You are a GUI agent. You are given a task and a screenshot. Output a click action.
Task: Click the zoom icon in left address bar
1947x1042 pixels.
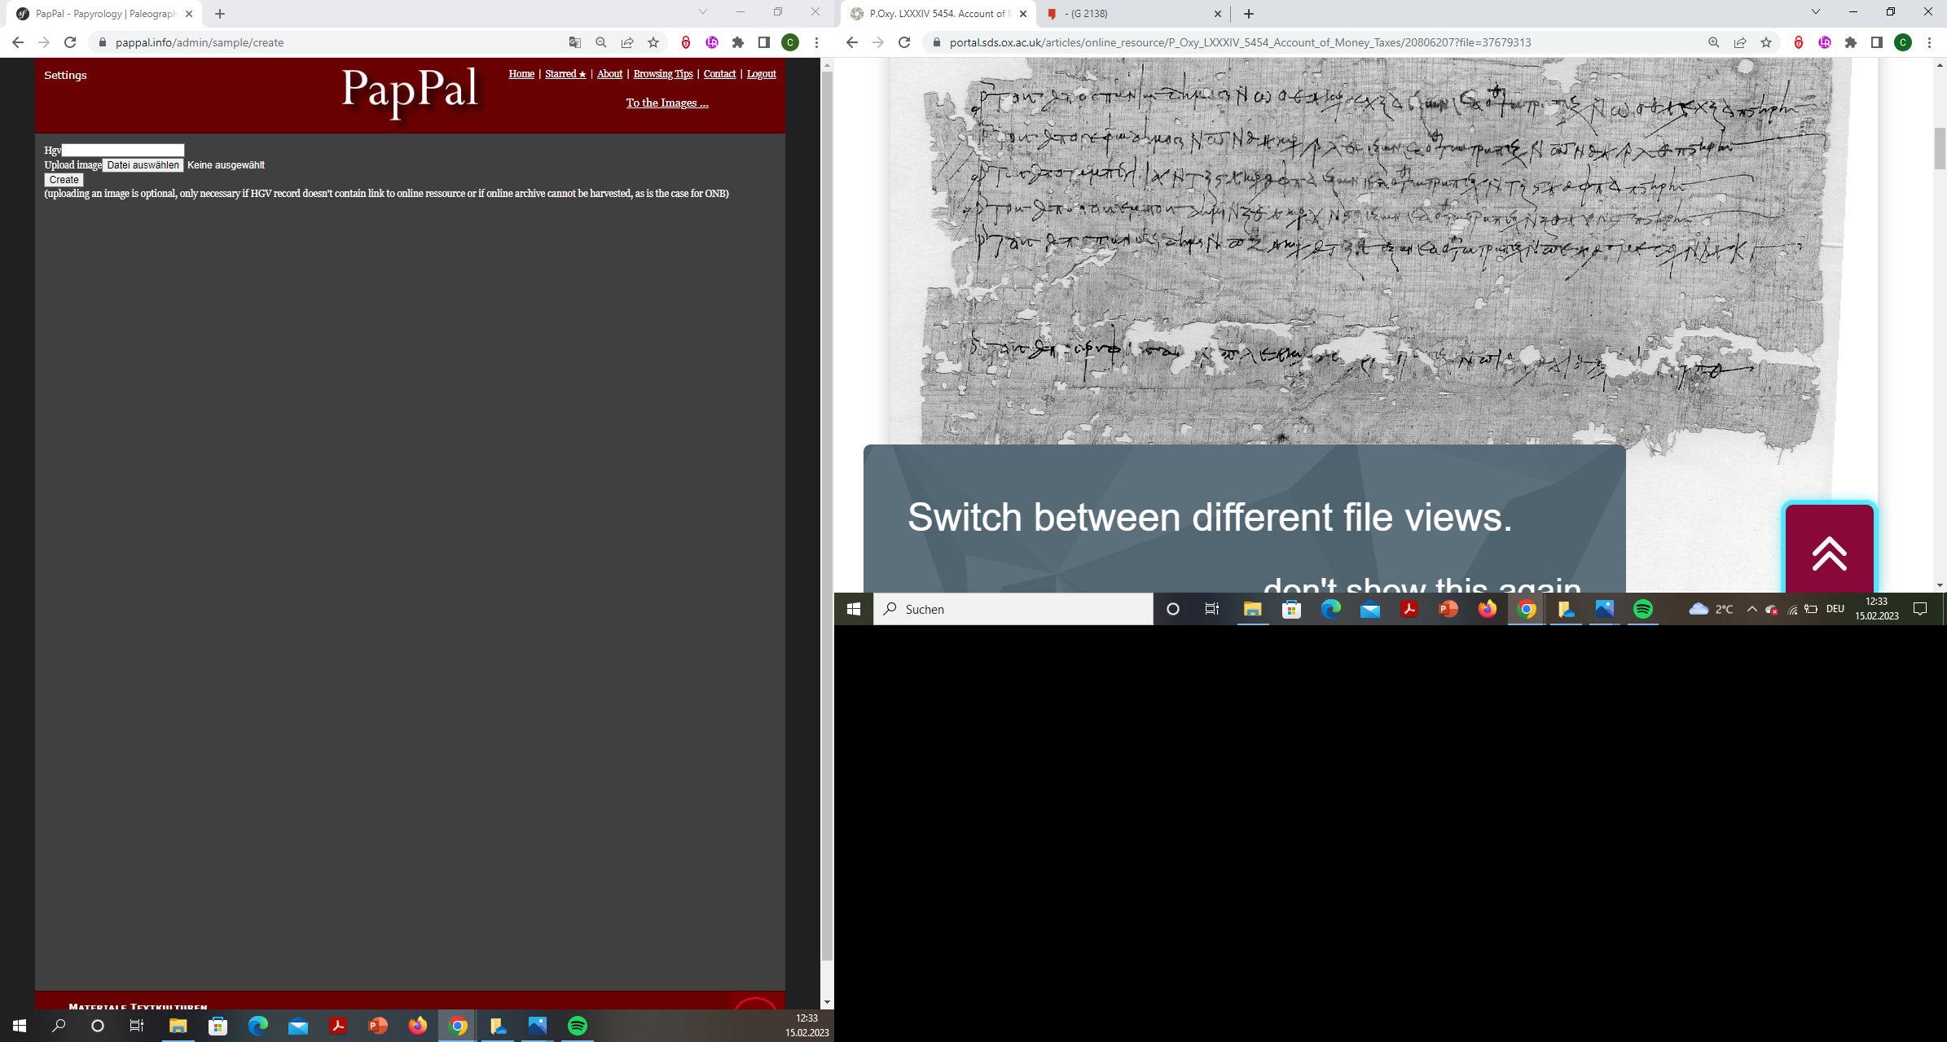pyautogui.click(x=601, y=42)
